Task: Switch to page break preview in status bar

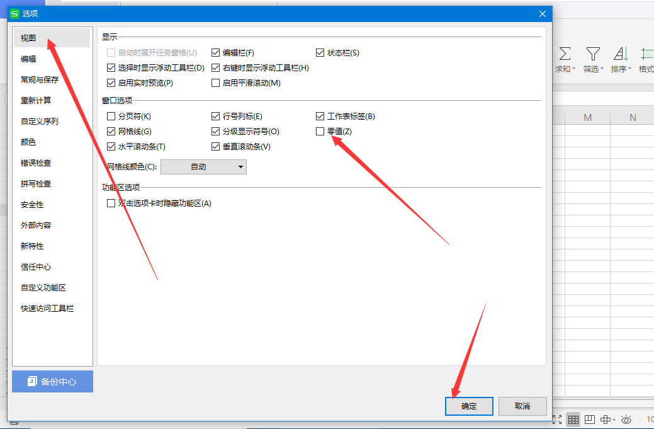Action: point(590,420)
